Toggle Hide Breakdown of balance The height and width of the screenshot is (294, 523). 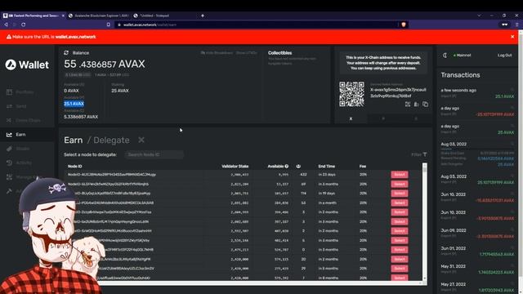(x=217, y=53)
